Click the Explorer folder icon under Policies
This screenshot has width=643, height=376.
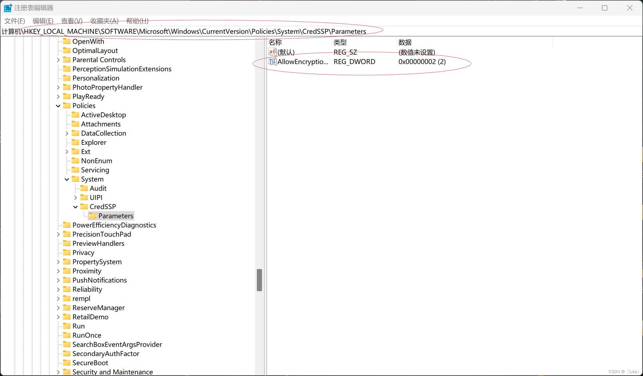click(75, 142)
